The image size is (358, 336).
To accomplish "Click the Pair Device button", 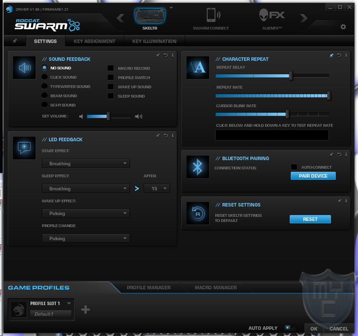I will click(x=313, y=176).
